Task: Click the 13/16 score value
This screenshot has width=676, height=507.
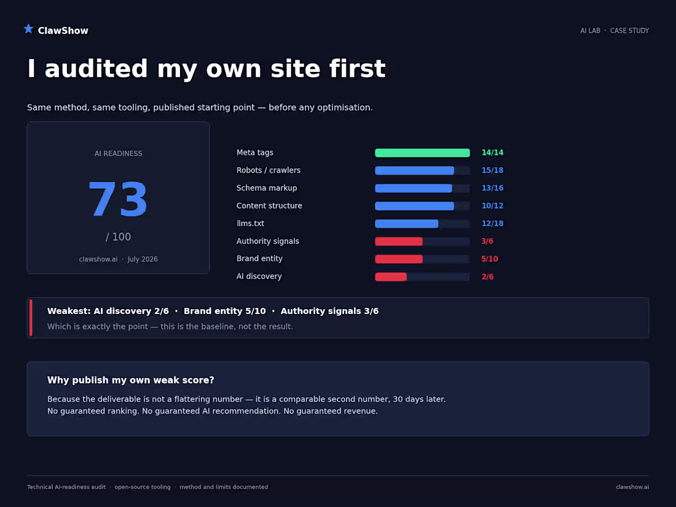Action: pyautogui.click(x=492, y=188)
